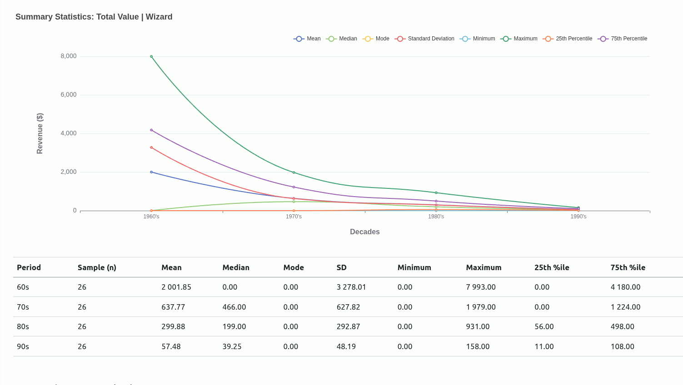This screenshot has height=385, width=683.
Task: Click the Maximum data point at 1970's
Action: click(x=294, y=173)
